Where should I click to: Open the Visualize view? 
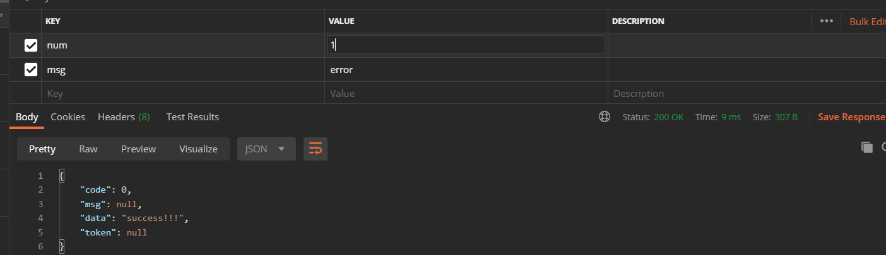click(198, 149)
